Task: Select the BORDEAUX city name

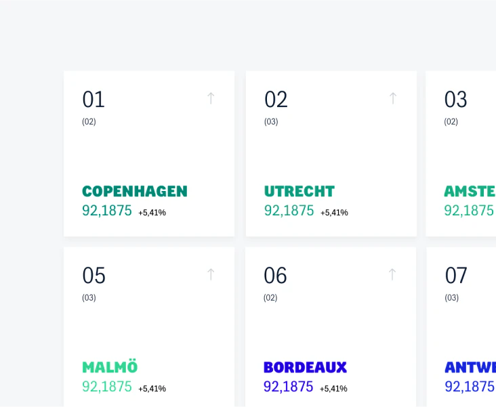Action: [x=305, y=368]
